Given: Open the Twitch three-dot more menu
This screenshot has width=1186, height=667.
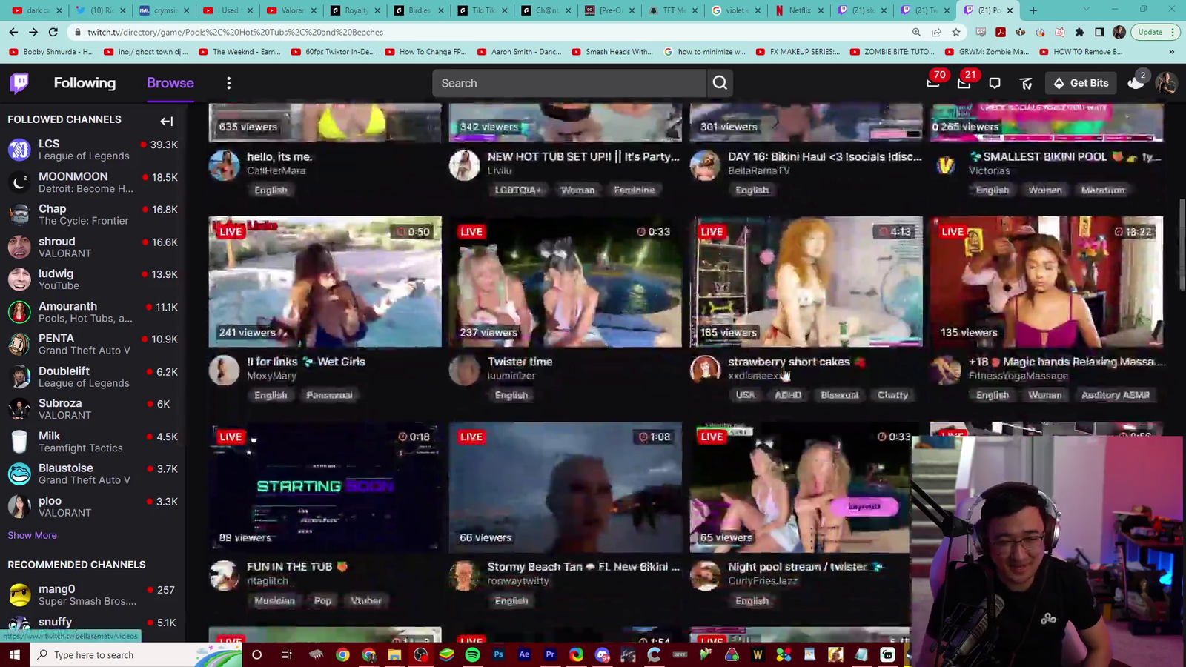Looking at the screenshot, I should [x=228, y=83].
